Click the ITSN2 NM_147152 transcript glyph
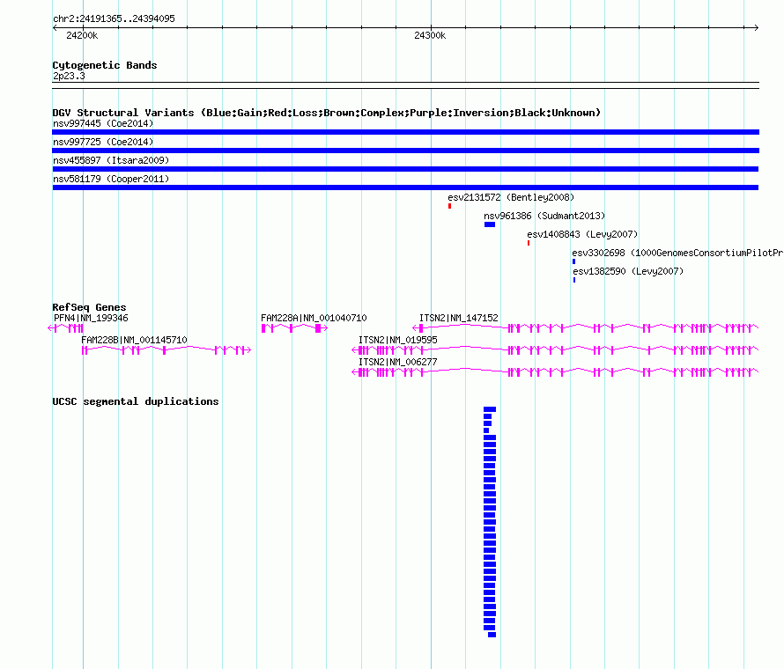Screen dimensions: 784x669 point(586,327)
